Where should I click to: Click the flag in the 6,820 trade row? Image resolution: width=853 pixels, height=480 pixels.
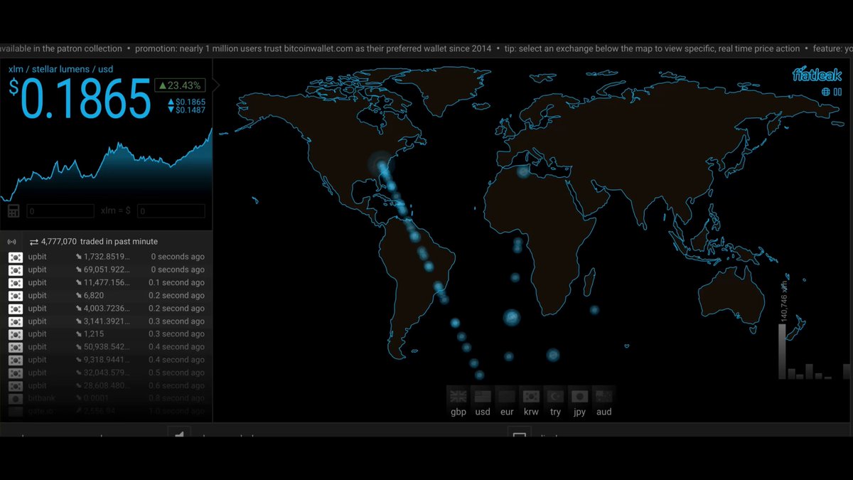16,296
